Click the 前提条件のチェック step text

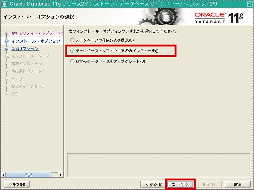coord(28,71)
